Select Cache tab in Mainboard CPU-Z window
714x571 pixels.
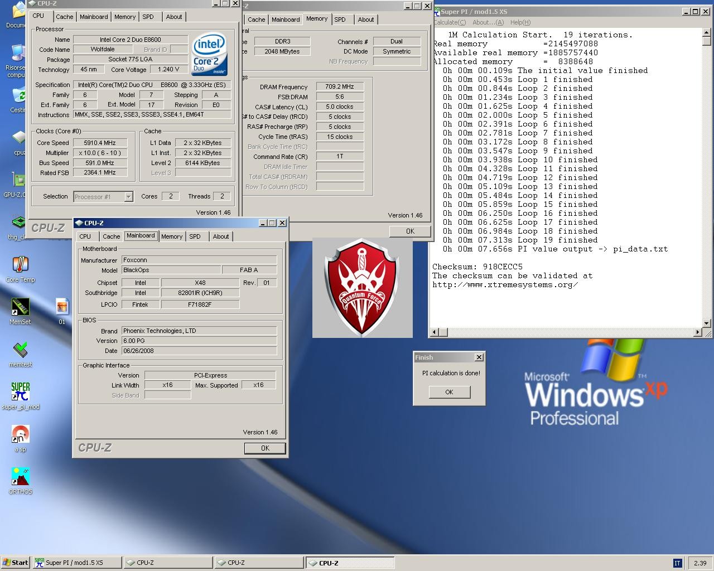point(112,236)
